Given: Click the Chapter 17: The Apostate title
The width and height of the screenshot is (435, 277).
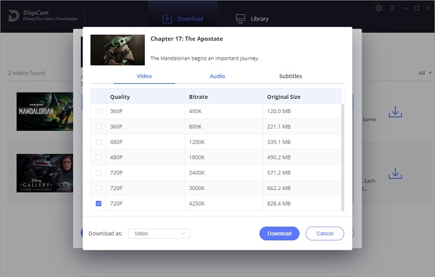Looking at the screenshot, I should coord(186,39).
